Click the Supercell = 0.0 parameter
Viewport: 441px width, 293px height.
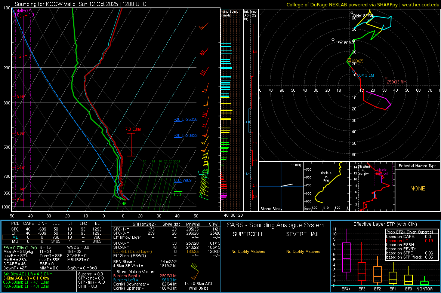click(90, 274)
